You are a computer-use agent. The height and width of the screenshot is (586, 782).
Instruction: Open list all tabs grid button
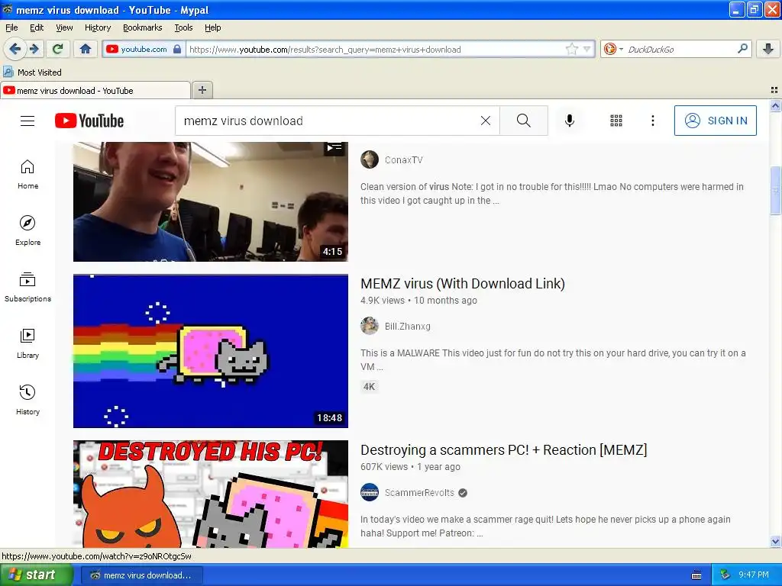click(x=774, y=90)
